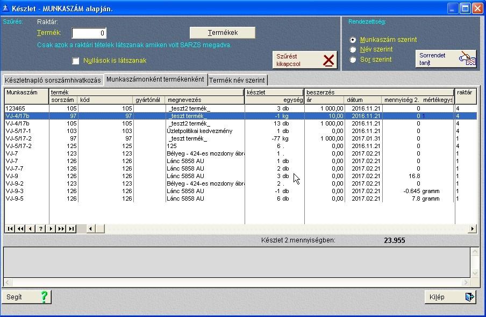486x317 pixels.
Task: Turn off filtering with Szűrést kikapcsol
Action: [305, 60]
